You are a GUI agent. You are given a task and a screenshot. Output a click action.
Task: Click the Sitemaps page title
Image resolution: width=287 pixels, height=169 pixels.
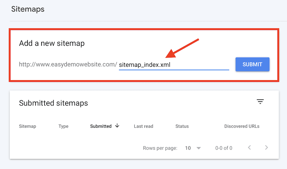(28, 9)
